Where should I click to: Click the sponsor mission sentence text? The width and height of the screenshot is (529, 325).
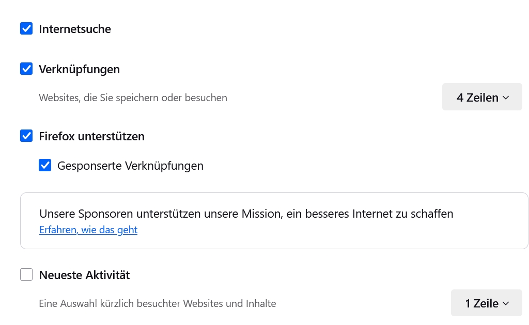[246, 214]
